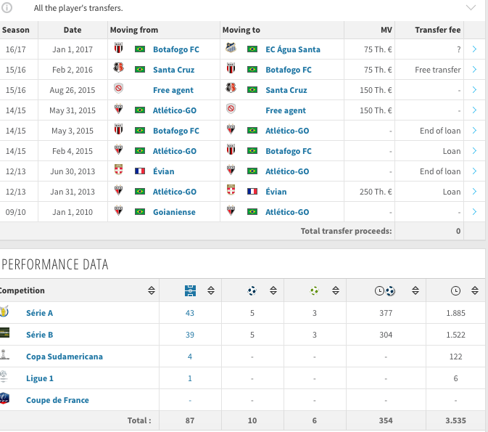488x432 pixels.
Task: Click Botafogo FC crest in Feb 4, 2015 moving-to cell
Action: [231, 150]
